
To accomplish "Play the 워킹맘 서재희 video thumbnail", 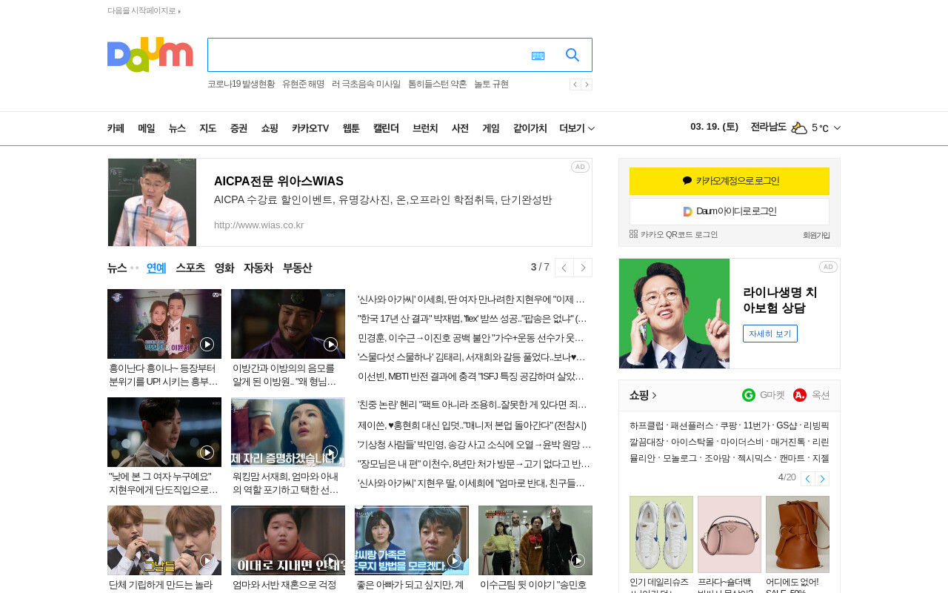I will click(288, 432).
